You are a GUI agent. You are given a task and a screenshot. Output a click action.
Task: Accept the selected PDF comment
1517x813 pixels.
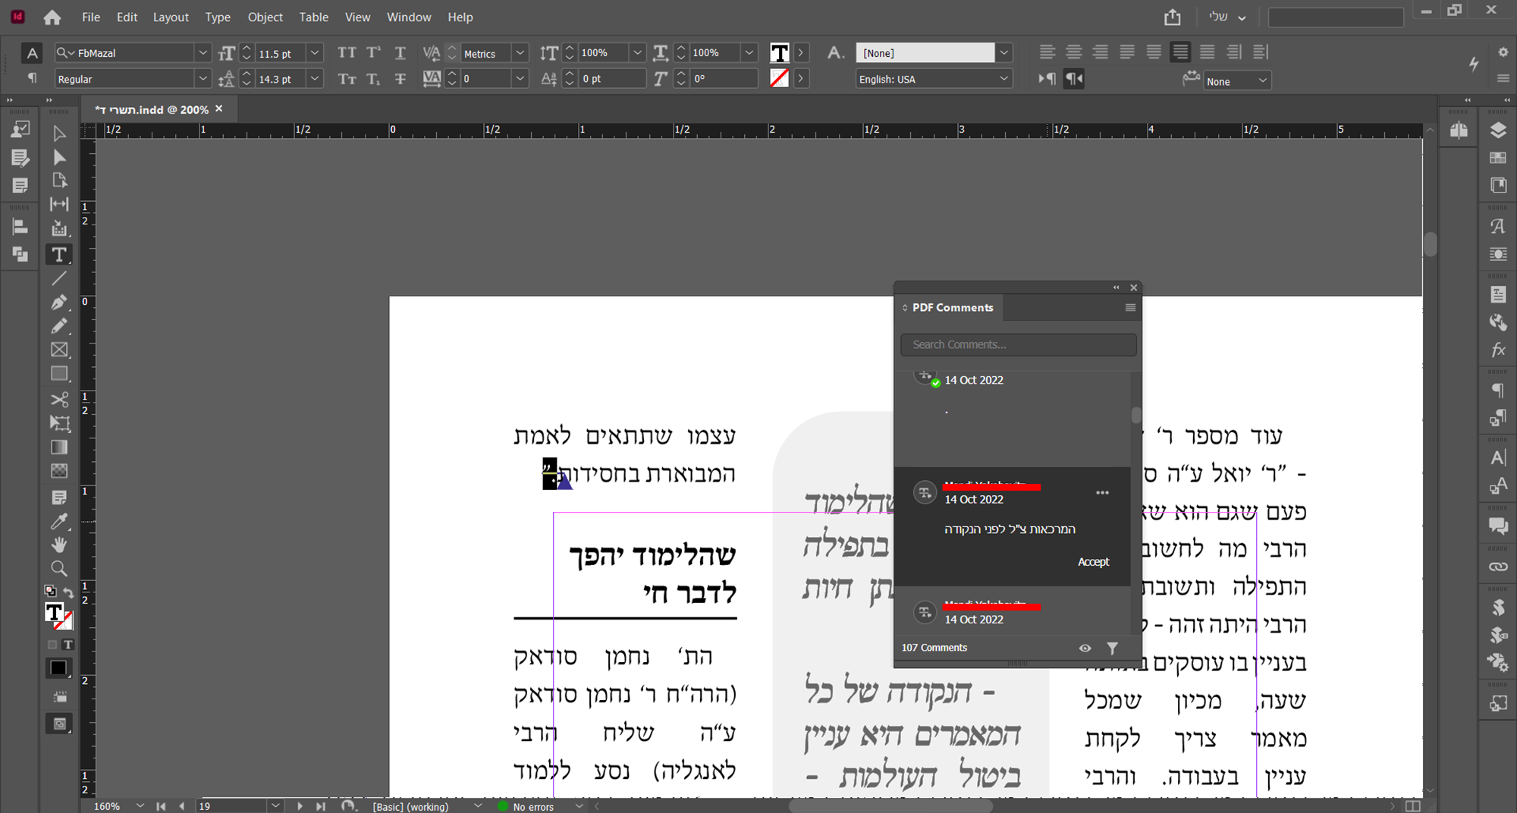1093,562
